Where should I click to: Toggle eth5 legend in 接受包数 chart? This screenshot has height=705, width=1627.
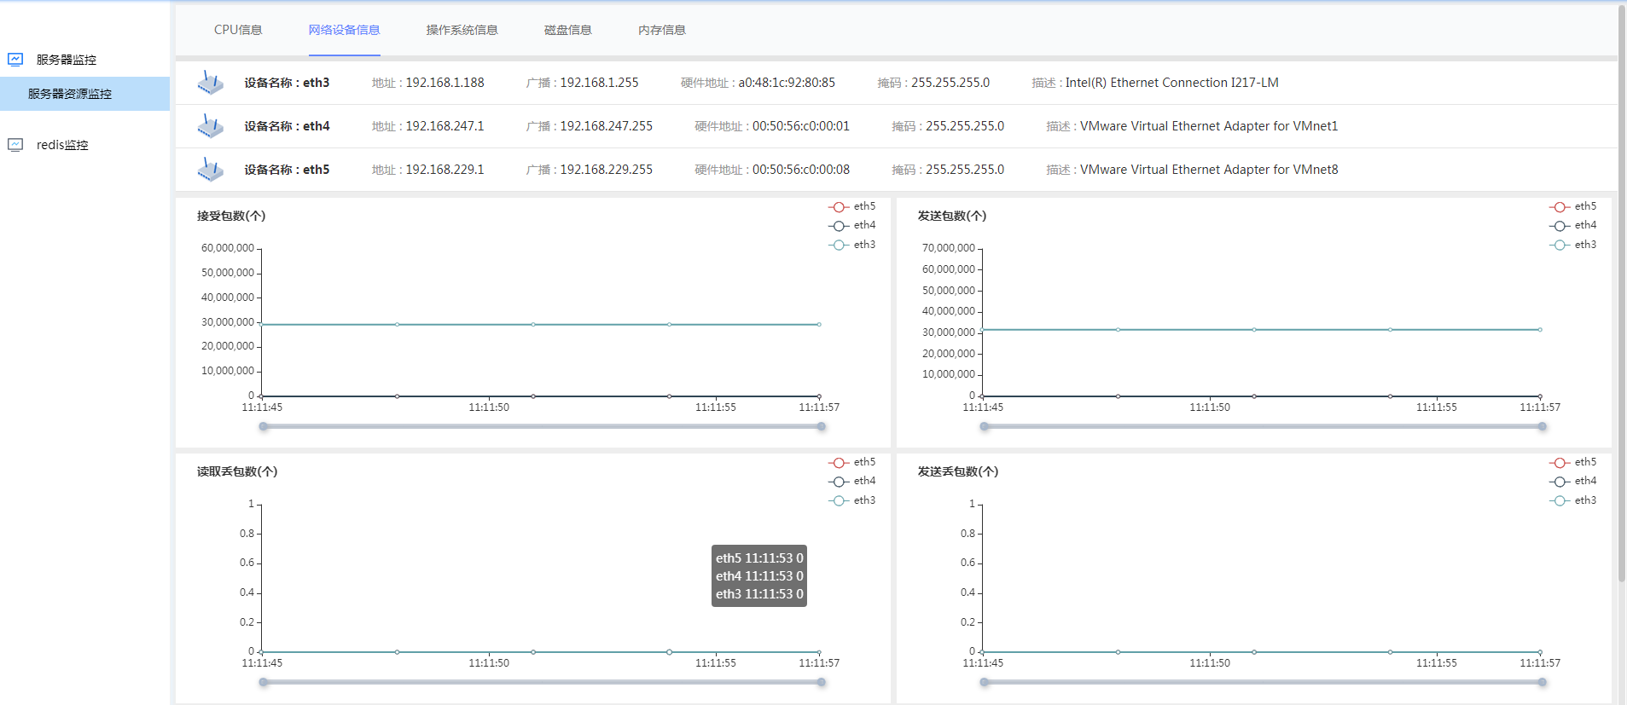coord(851,206)
